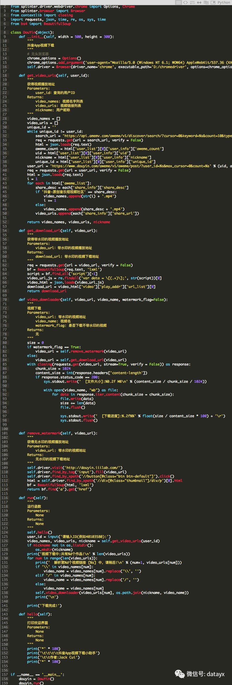Click 'return video_names, video_urls, nickname' line
Screen dimensions: 232x685
[68, 222]
